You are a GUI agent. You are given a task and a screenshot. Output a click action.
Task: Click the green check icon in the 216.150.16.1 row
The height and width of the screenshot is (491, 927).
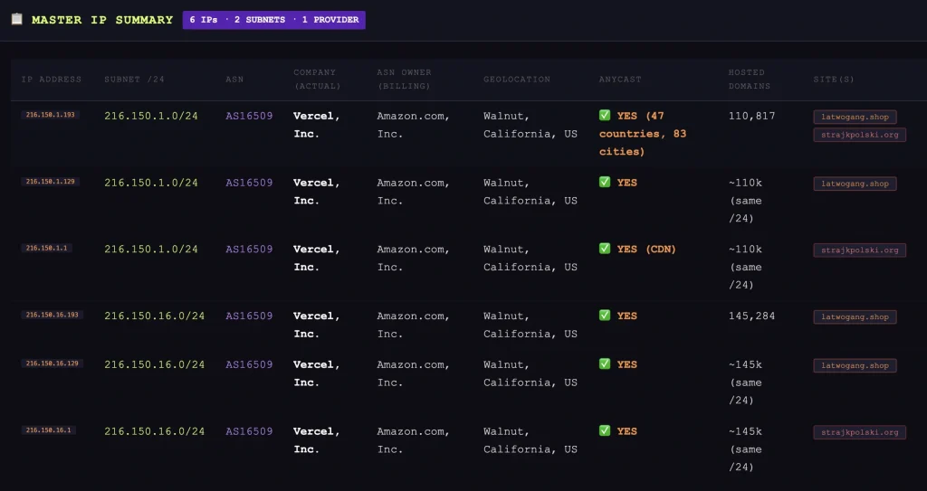click(604, 430)
